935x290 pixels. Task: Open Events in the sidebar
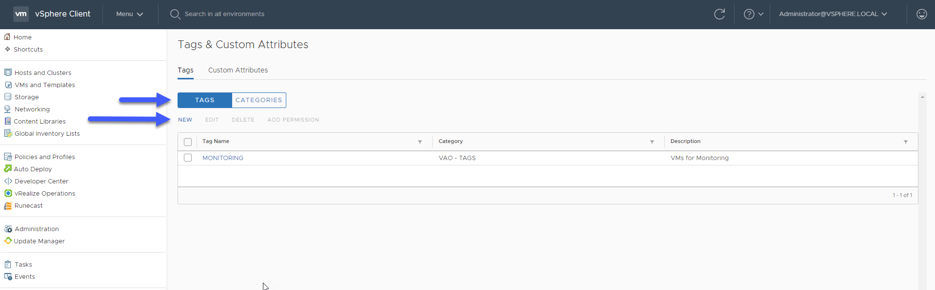point(24,276)
